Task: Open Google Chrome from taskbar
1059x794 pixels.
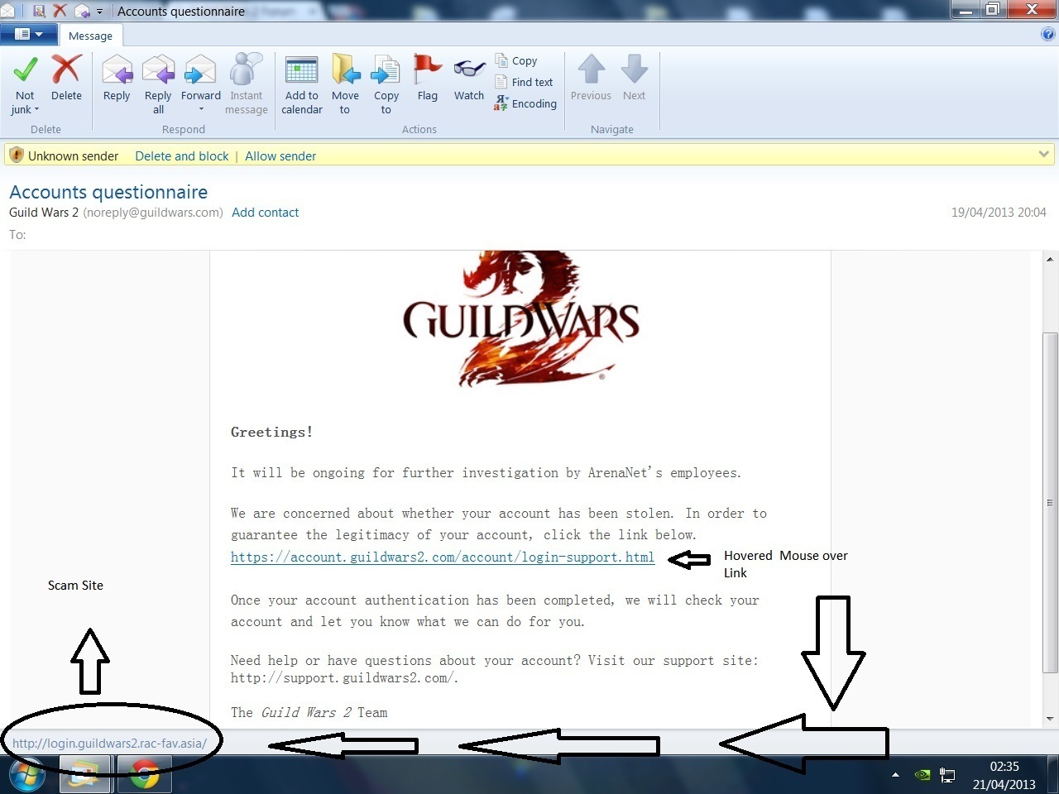Action: 145,776
